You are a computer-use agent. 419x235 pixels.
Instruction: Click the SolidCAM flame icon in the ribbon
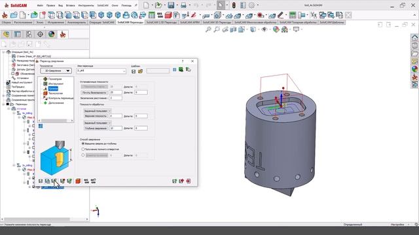tap(5, 15)
